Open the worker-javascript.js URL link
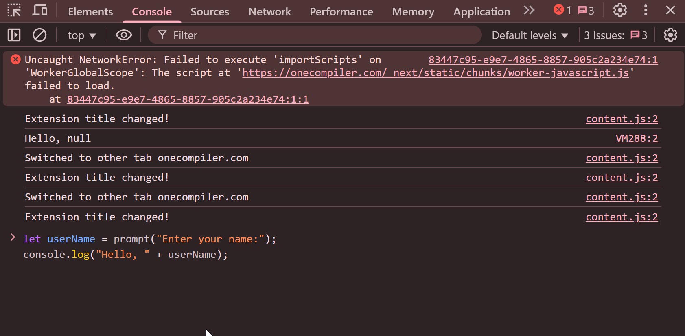Screen dimensions: 685x336 tap(436, 73)
